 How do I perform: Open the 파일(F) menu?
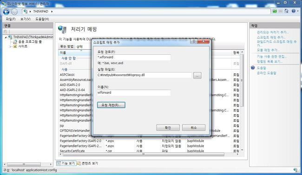coord(11,19)
